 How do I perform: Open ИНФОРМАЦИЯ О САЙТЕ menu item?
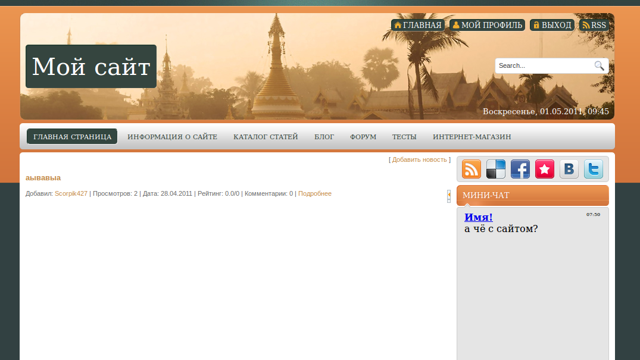(172, 137)
